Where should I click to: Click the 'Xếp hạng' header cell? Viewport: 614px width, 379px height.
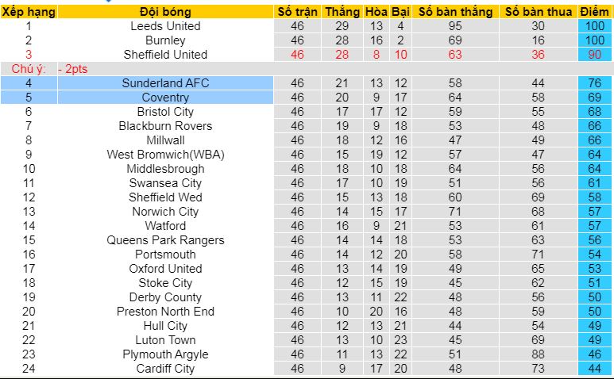coord(29,12)
